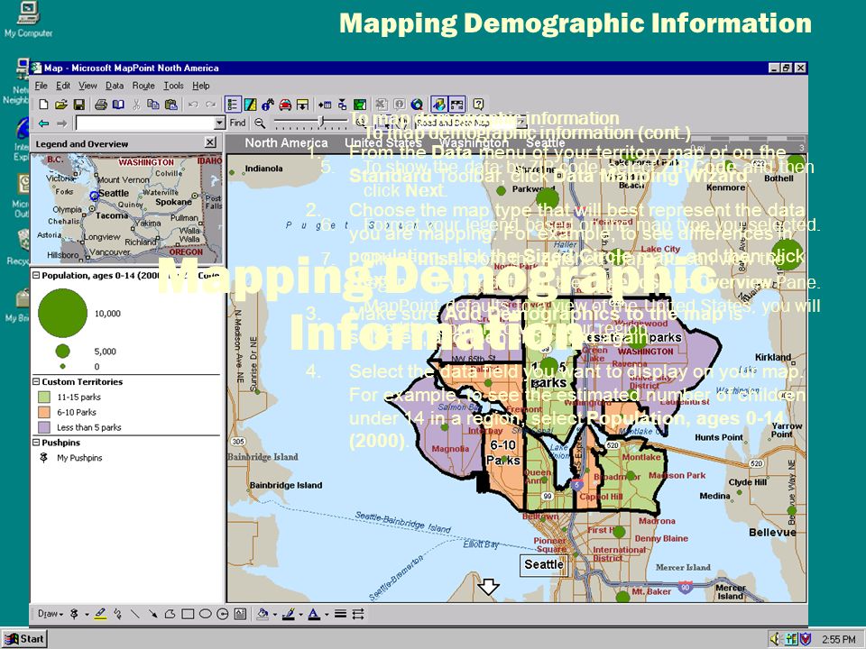Select the Text Box drawing tool
Screen dimensions: 866x649
coord(240,614)
